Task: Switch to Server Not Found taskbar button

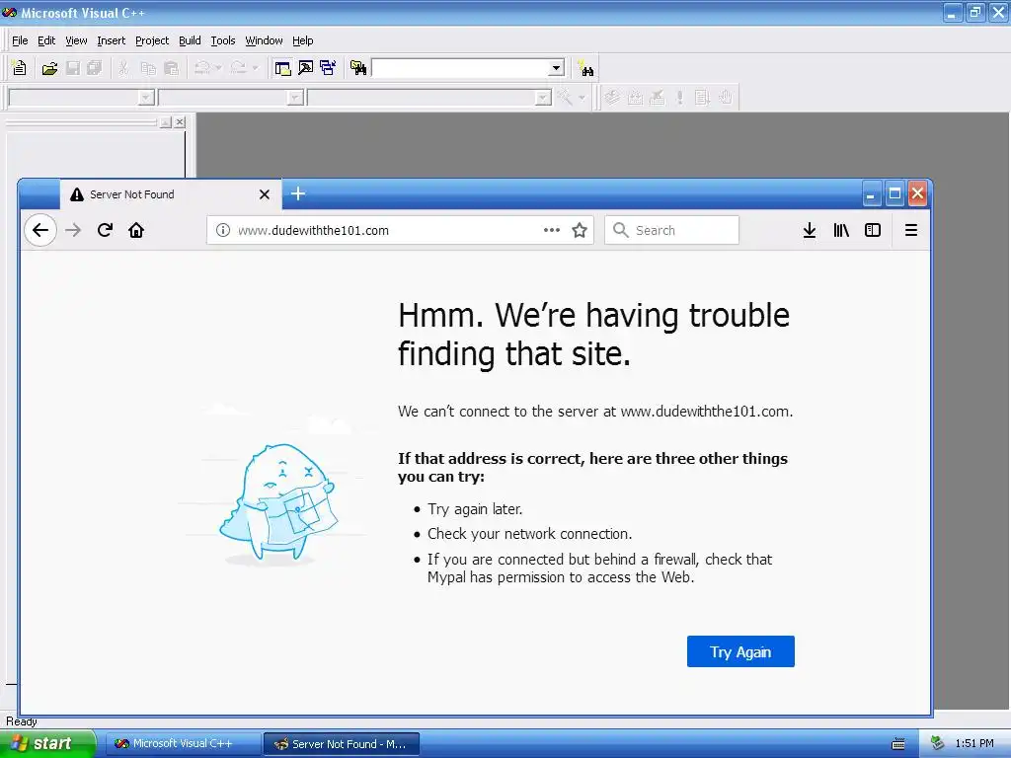Action: 342,744
